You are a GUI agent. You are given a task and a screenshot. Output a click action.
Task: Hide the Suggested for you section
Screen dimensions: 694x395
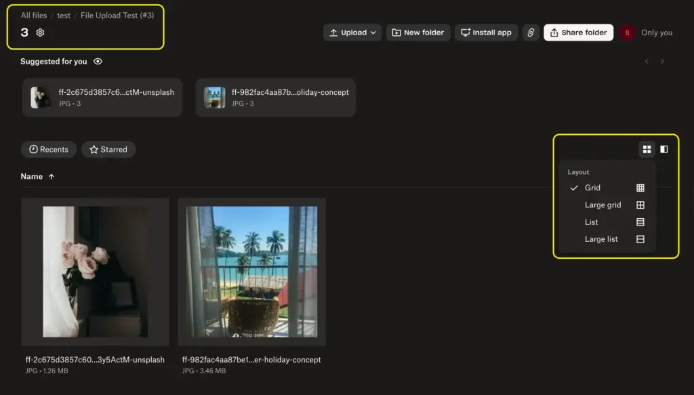tap(97, 61)
